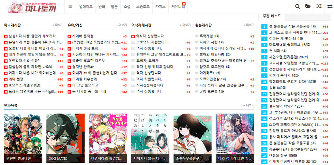Select the 주간 베스트 tab
The image size is (334, 165).
272,16
